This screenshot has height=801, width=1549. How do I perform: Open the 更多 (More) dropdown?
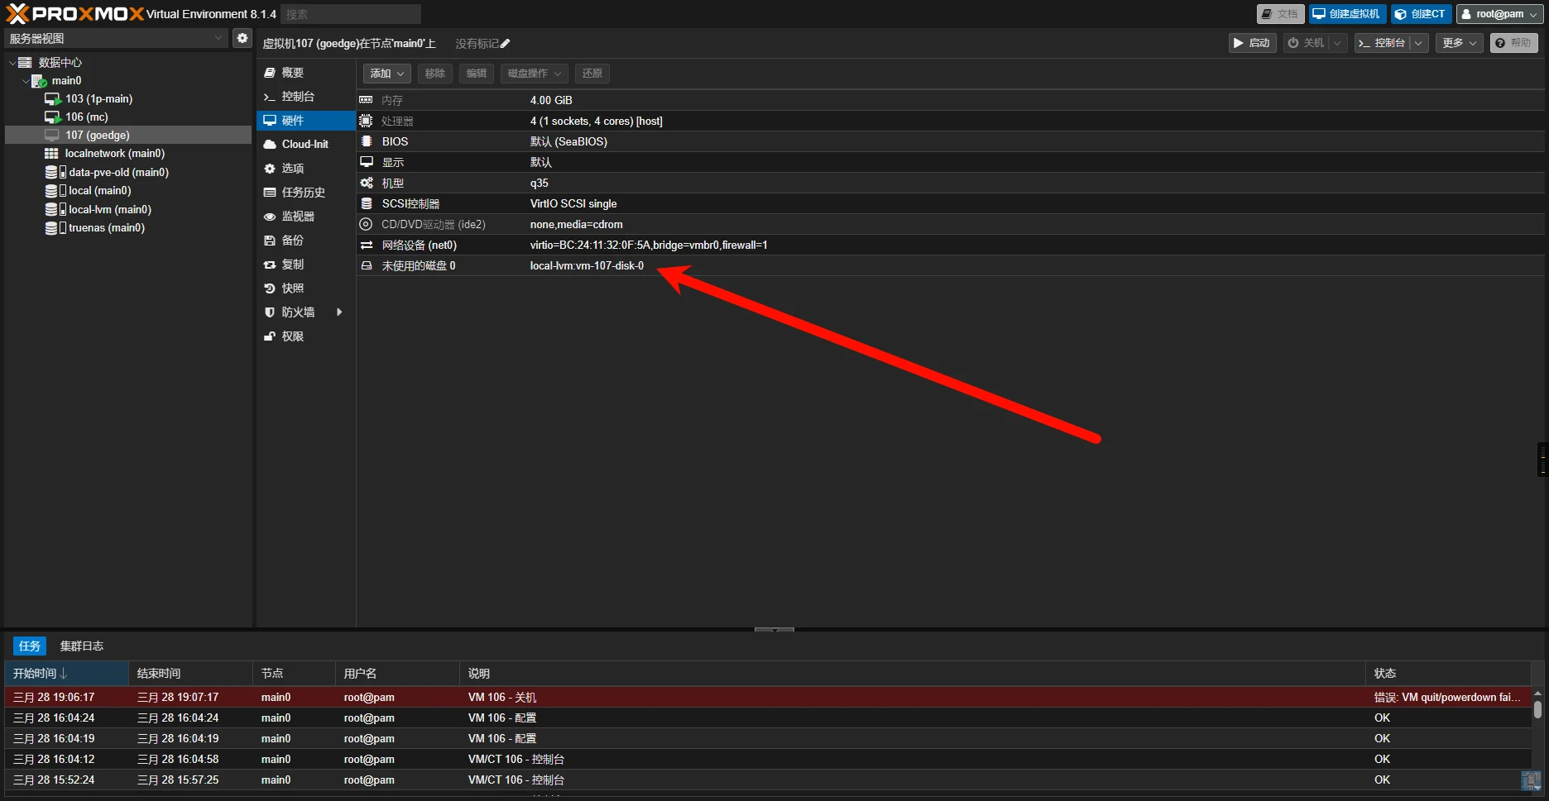pos(1459,43)
